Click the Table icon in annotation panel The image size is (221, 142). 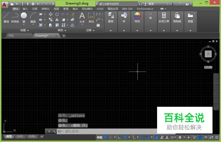click(x=98, y=25)
